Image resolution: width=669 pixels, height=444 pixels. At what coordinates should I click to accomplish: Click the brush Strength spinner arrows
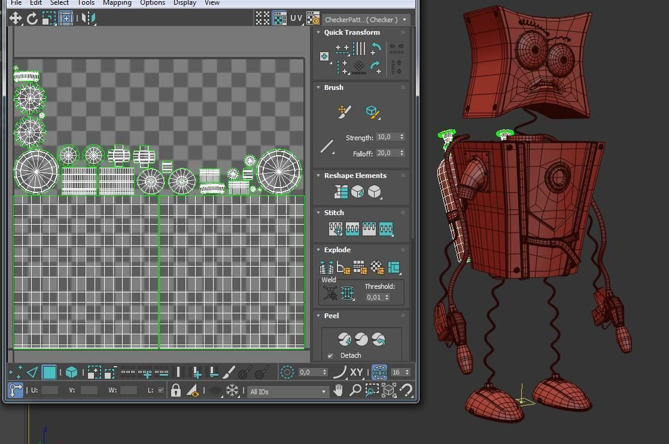coord(402,137)
